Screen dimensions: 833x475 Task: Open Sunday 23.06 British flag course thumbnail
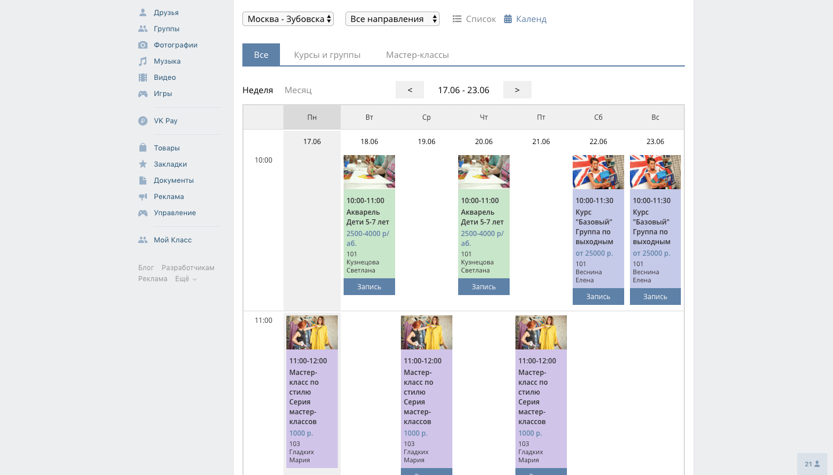point(655,172)
